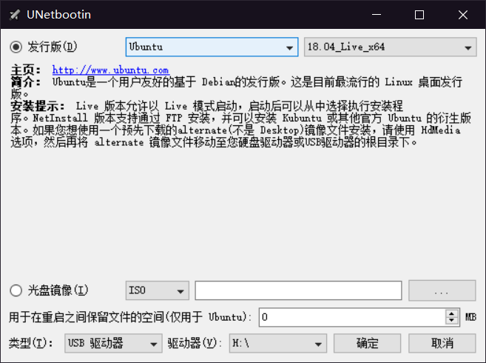The image size is (486, 363).
Task: Click the 简介: label text
Action: (26, 82)
